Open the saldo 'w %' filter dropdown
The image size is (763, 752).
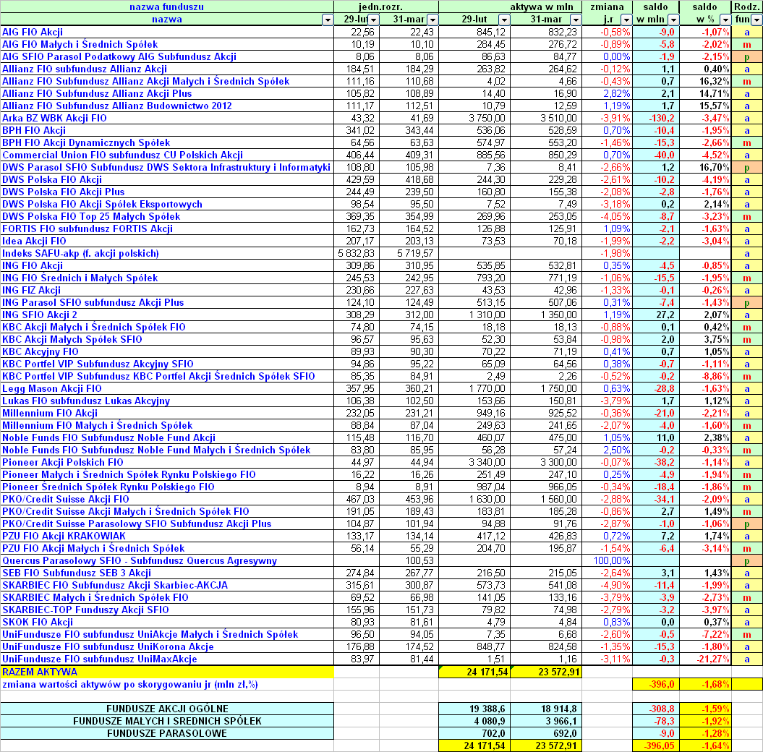coord(724,20)
